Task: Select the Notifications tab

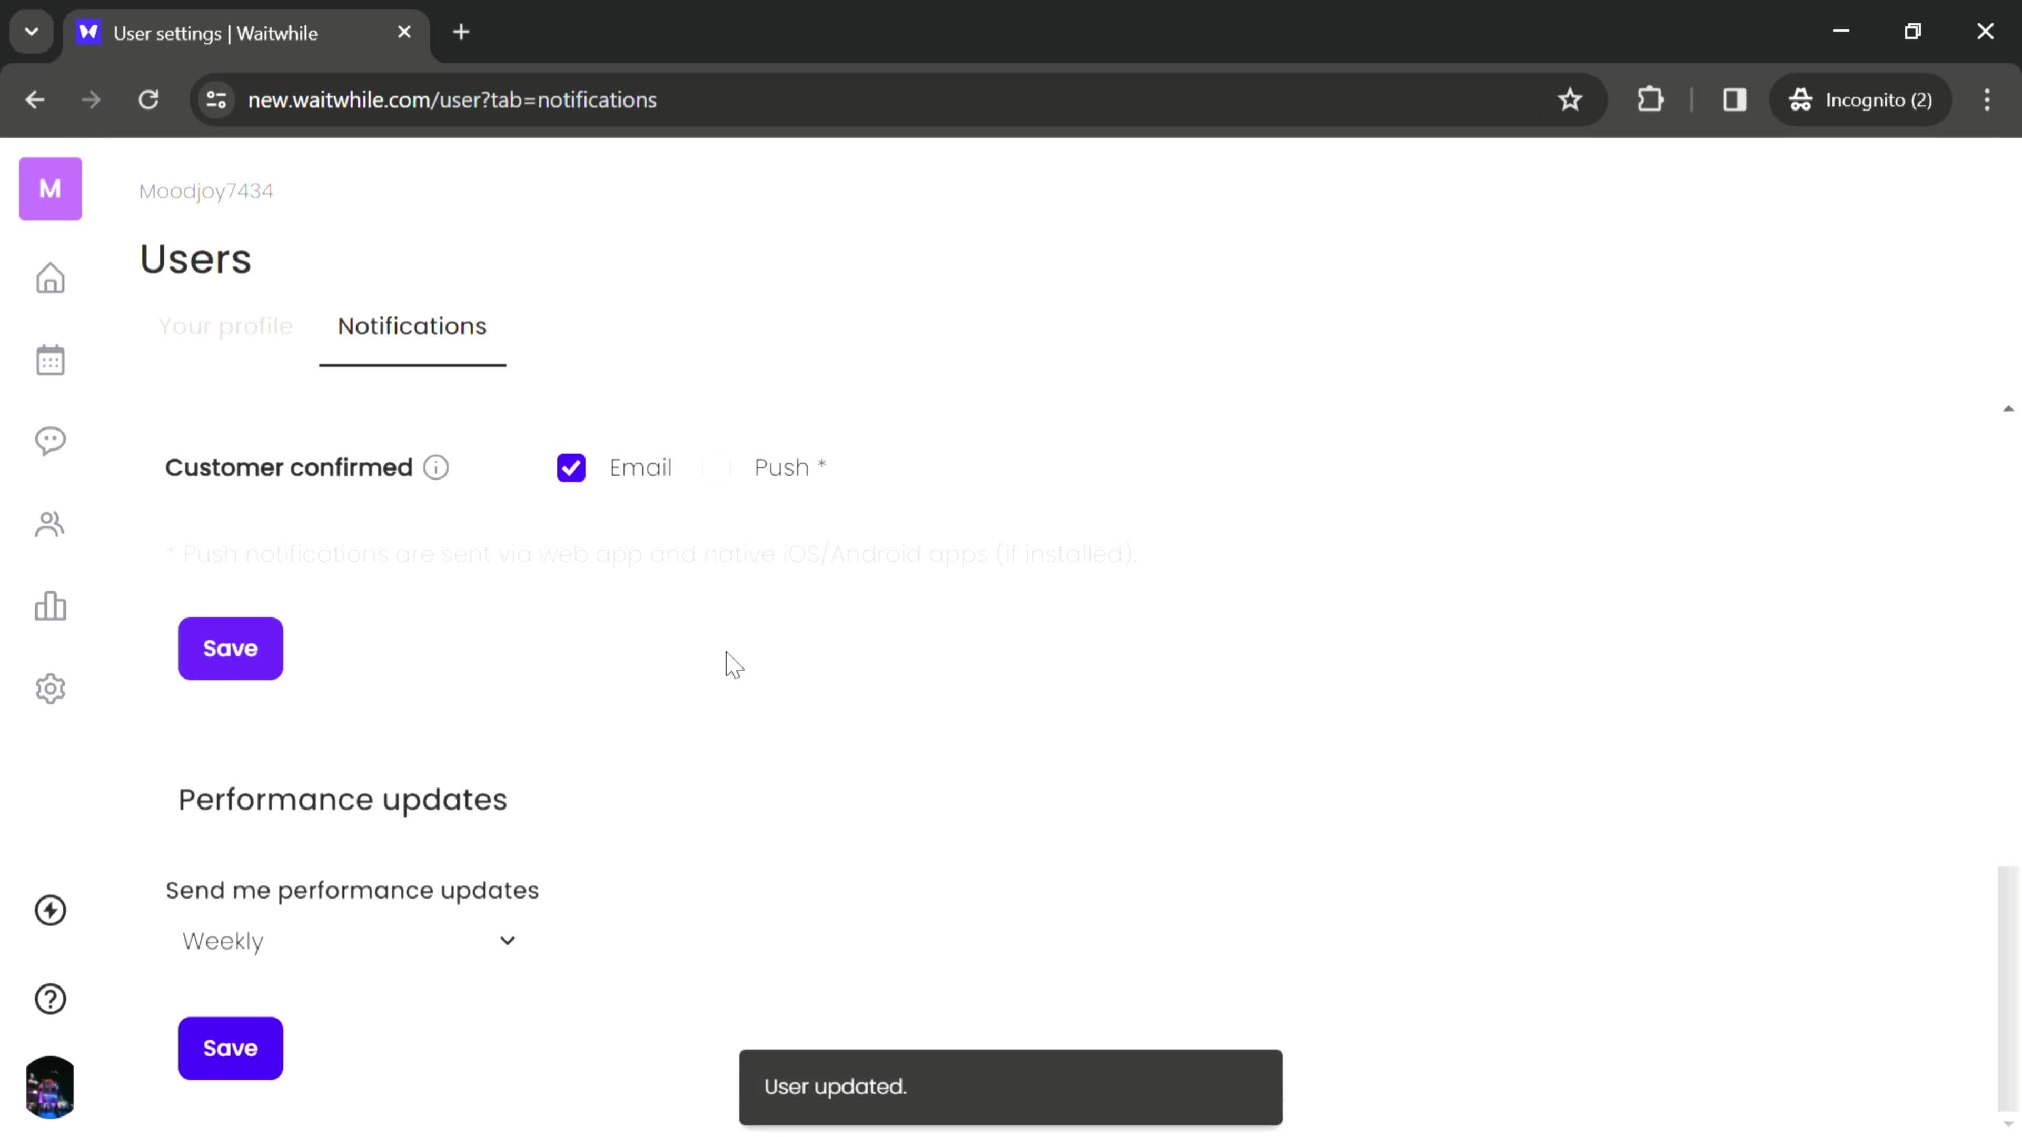Action: click(412, 325)
